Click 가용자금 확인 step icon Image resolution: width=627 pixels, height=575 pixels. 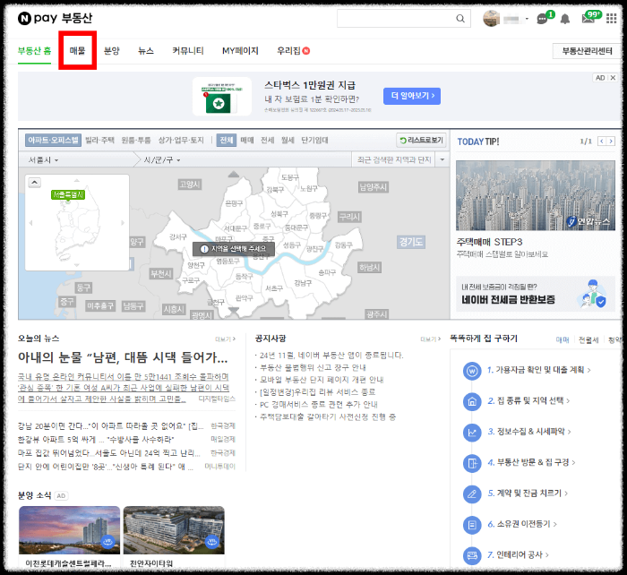coord(472,371)
